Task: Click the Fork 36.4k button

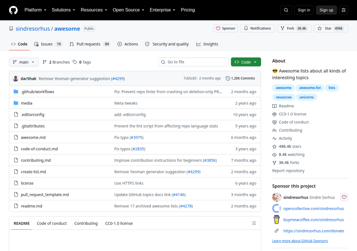Action: [294, 28]
